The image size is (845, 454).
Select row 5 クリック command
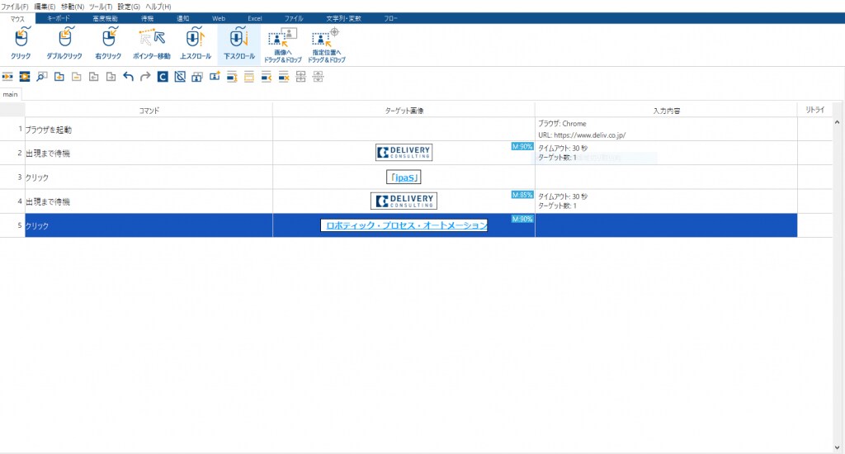pos(149,225)
